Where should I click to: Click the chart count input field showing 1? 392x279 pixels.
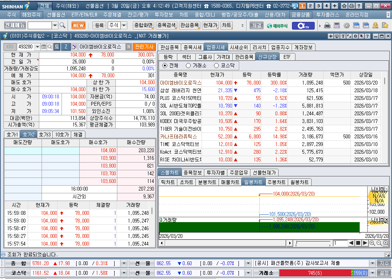coord(340,243)
